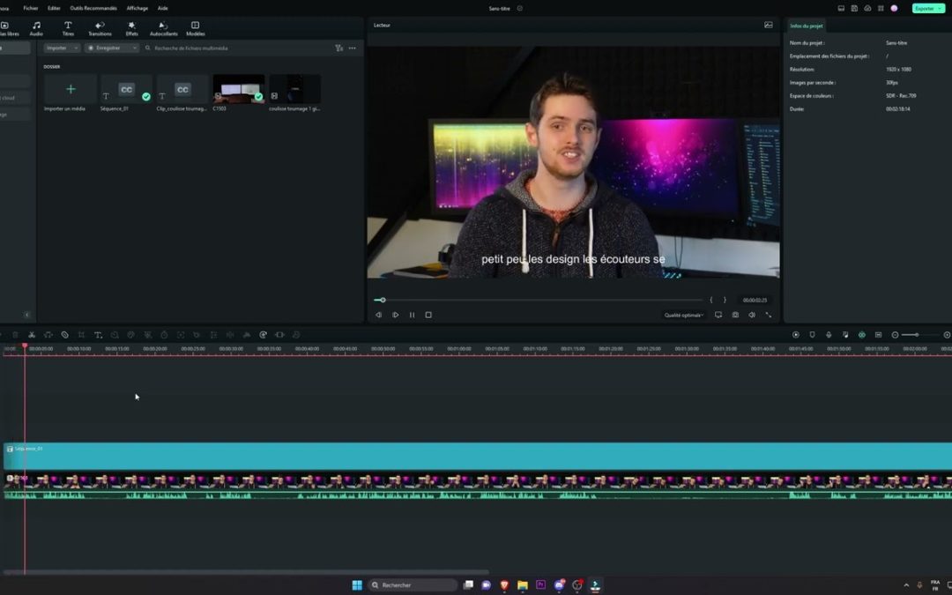Open the three-dots more options in media panel

[352, 48]
